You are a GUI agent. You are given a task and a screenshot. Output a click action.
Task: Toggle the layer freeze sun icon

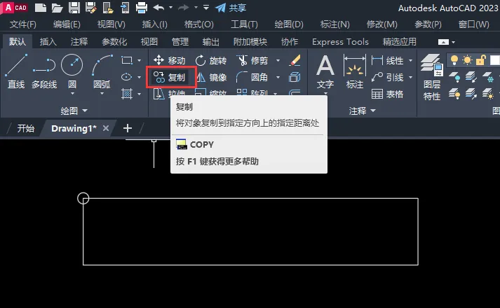pos(467,59)
